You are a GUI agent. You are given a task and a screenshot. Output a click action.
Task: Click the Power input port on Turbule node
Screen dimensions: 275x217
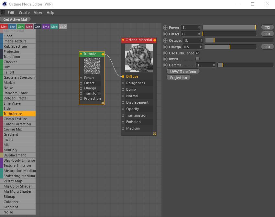pos(81,78)
